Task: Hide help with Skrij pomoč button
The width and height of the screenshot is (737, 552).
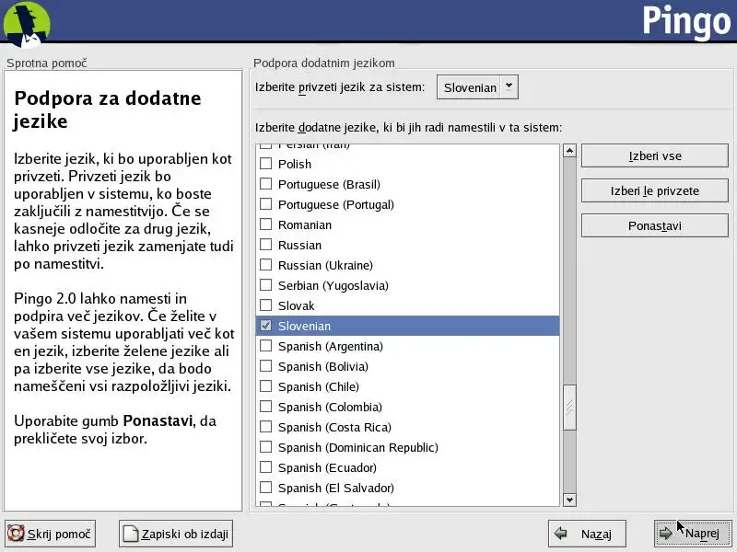Action: pyautogui.click(x=51, y=534)
